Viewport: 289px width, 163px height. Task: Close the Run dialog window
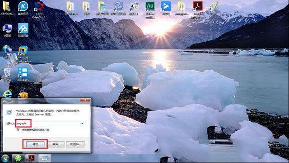pos(85,100)
